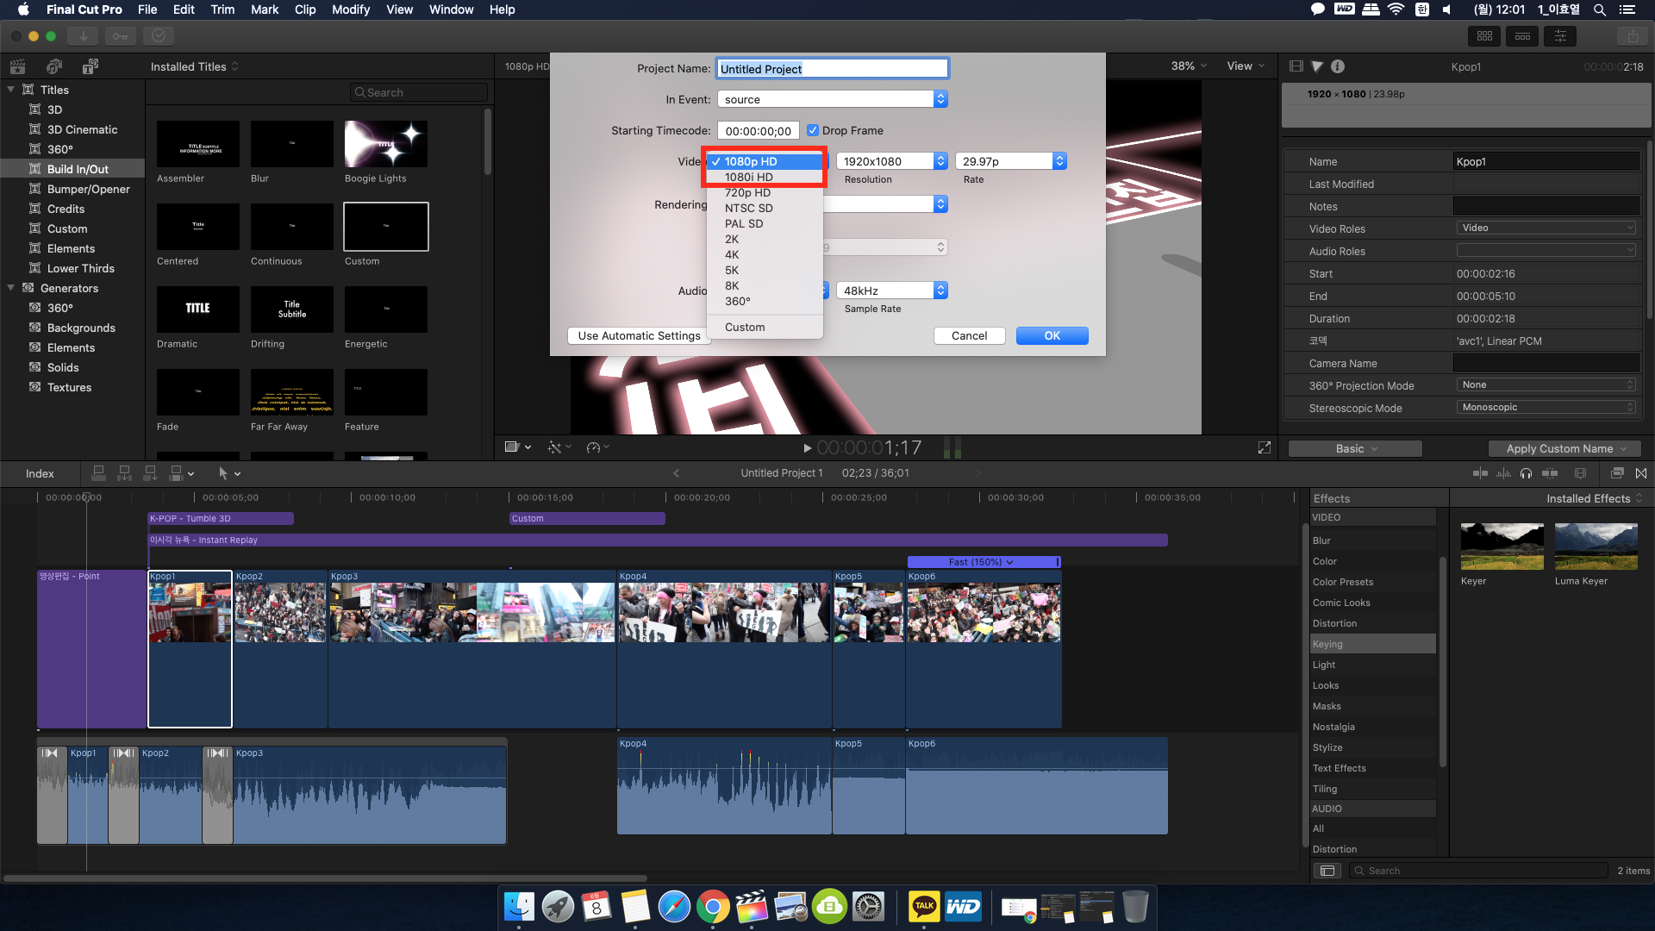Screen dimensions: 1655x931
Task: Open the Modify menu
Action: [350, 9]
